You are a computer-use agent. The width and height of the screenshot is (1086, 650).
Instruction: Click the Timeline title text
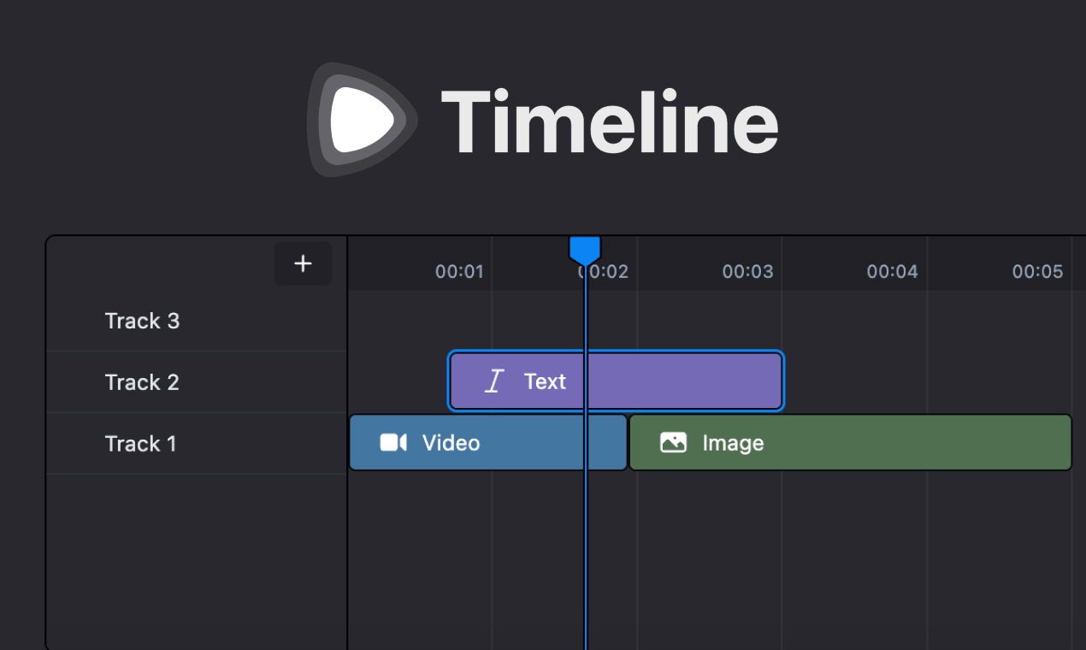pyautogui.click(x=609, y=120)
